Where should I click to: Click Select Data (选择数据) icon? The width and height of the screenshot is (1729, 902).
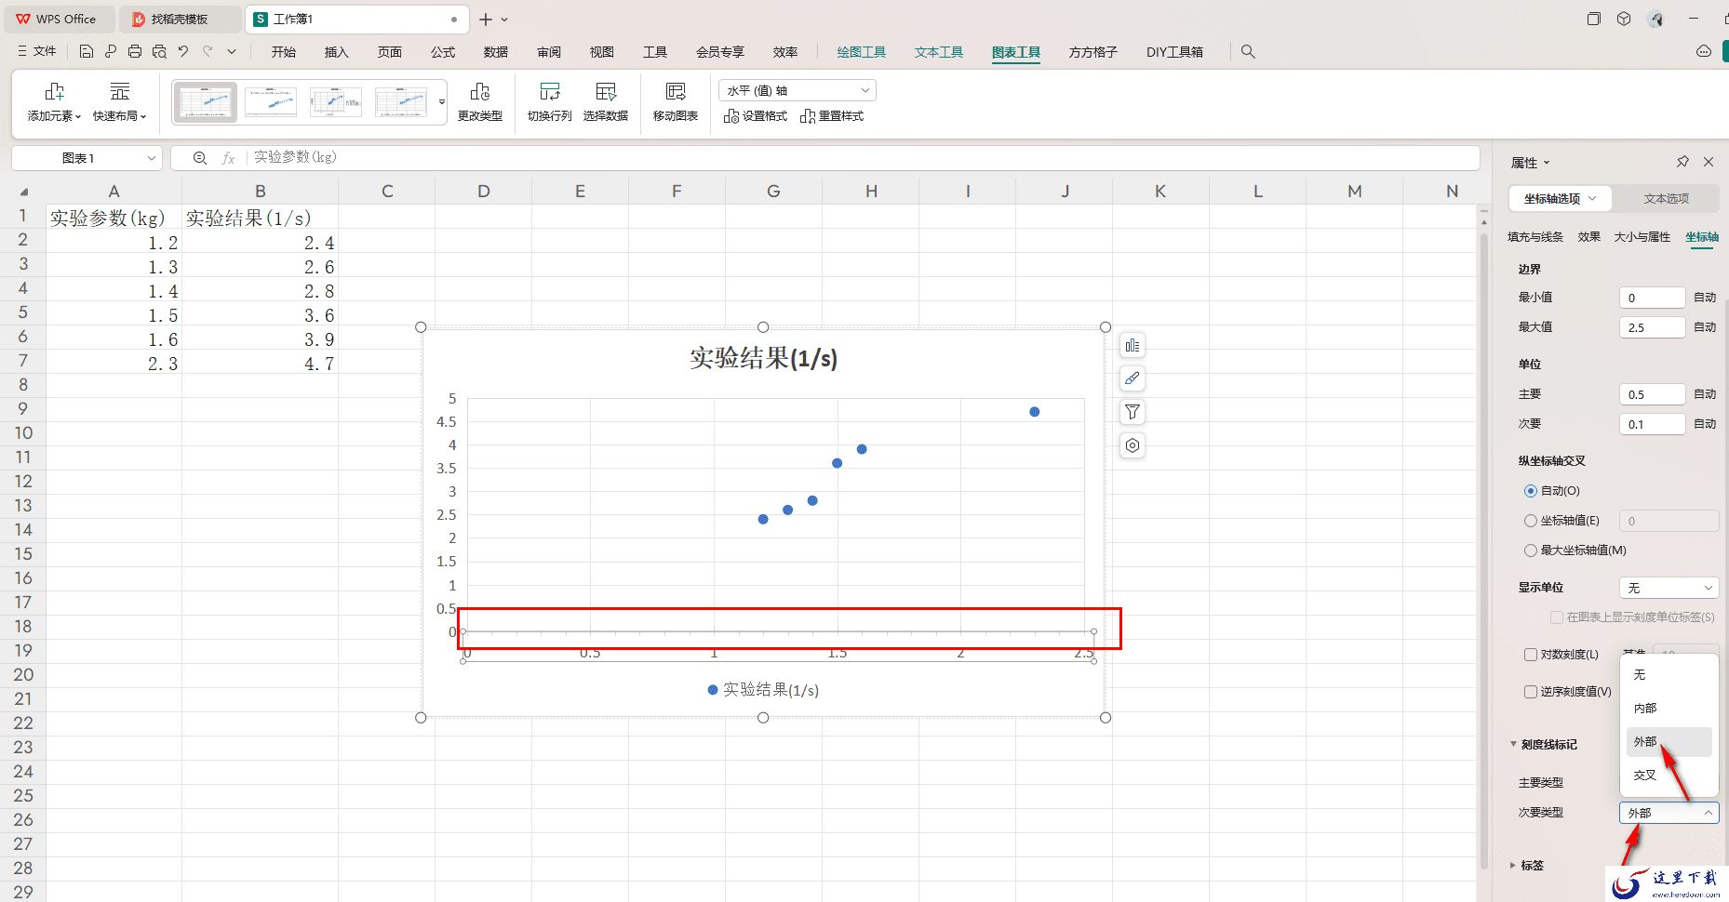[606, 101]
